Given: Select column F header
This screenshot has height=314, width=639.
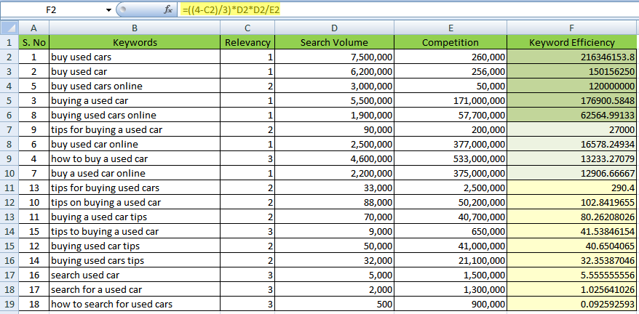Looking at the screenshot, I should 572,28.
